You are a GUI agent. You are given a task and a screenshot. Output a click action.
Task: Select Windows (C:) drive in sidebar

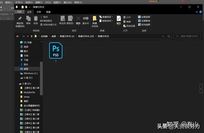click(29, 73)
